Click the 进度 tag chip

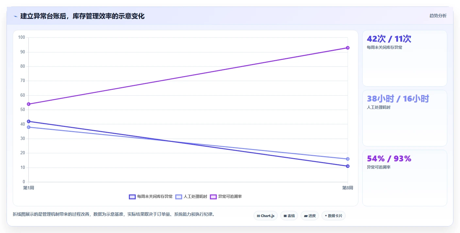[x=310, y=216]
